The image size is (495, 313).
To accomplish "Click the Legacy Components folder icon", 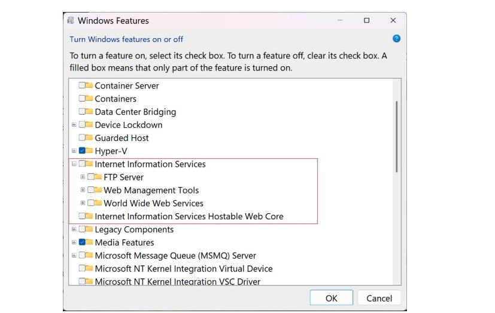I will click(89, 229).
